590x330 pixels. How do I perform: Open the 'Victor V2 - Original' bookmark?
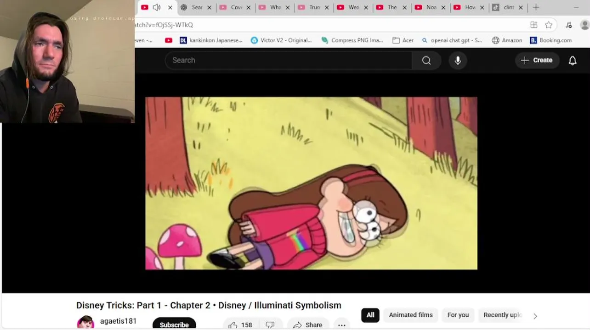(x=281, y=40)
